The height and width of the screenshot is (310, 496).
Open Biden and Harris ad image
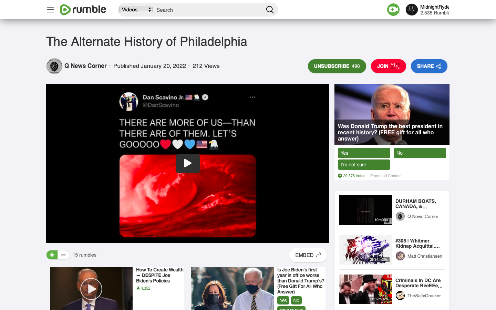pos(232,289)
